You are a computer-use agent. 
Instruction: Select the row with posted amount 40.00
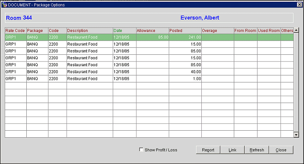point(149,72)
